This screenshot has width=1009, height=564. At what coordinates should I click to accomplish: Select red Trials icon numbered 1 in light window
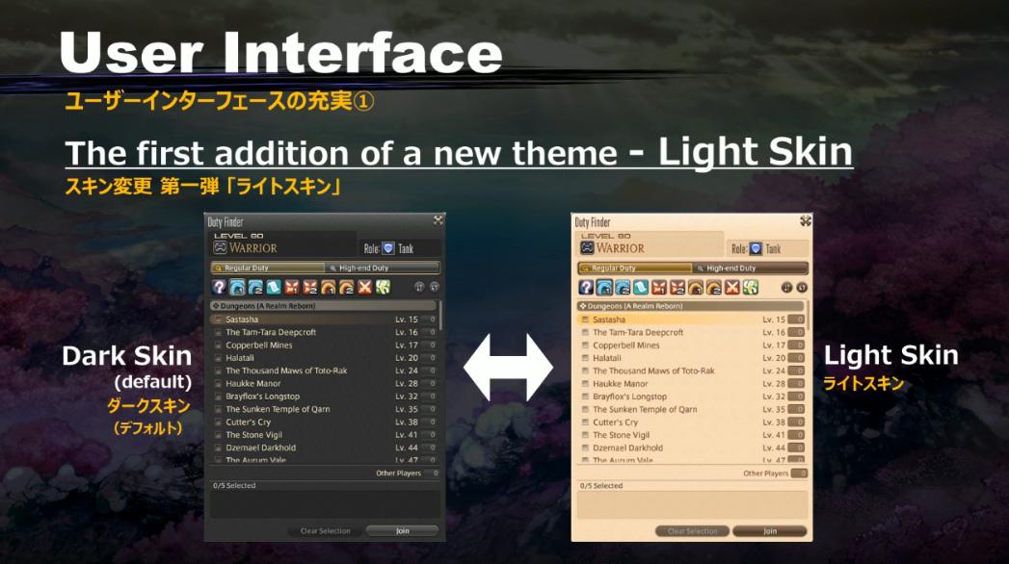click(x=659, y=287)
